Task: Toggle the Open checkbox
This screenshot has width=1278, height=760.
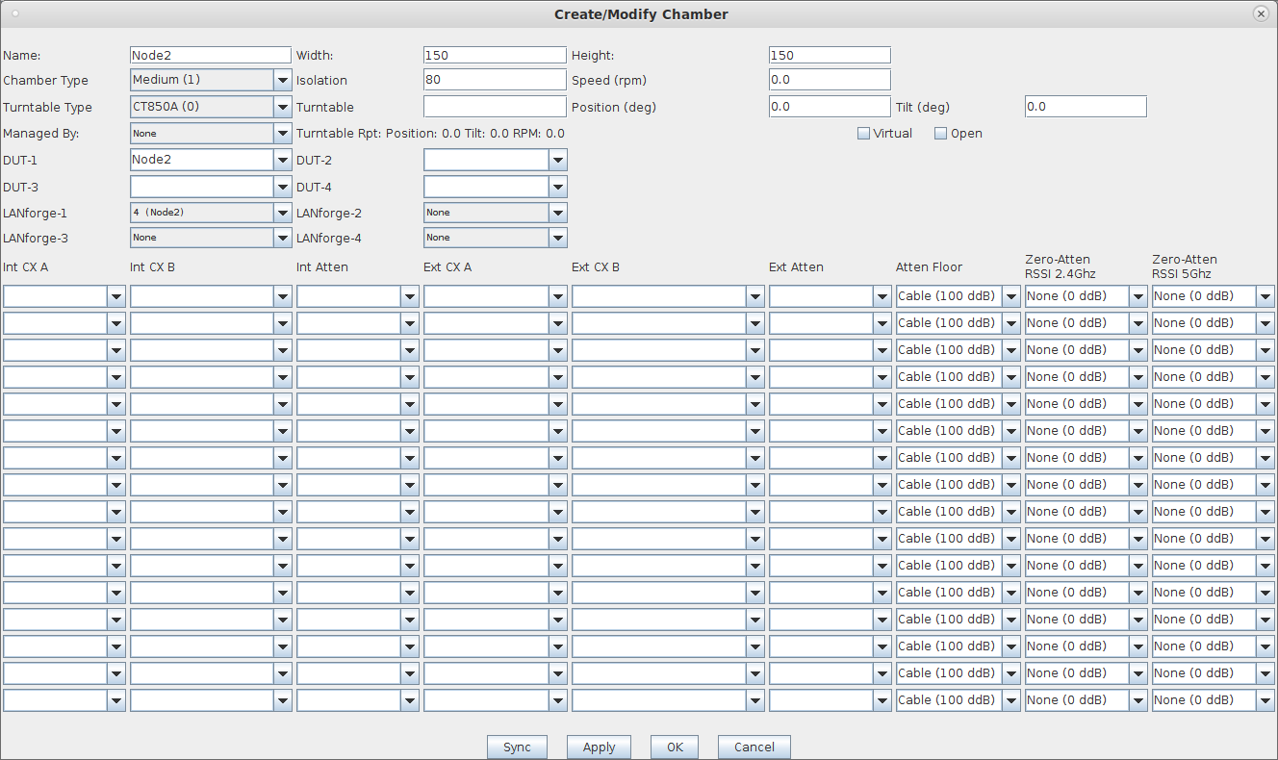Action: (x=941, y=134)
